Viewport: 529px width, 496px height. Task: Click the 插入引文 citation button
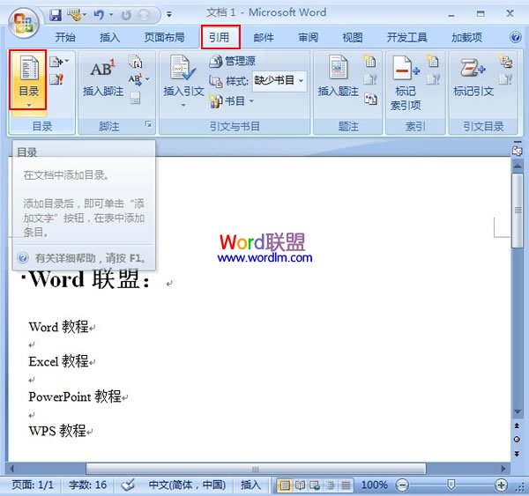coord(183,81)
